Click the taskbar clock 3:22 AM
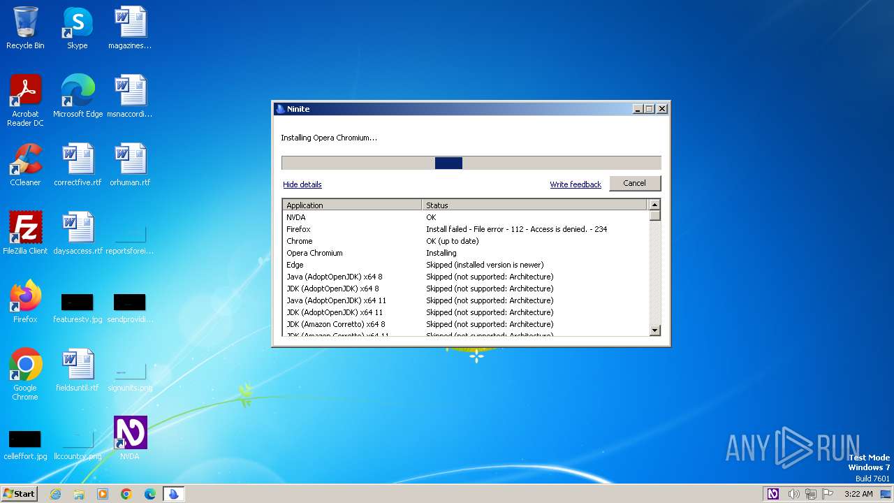This screenshot has width=894, height=503. point(858,494)
